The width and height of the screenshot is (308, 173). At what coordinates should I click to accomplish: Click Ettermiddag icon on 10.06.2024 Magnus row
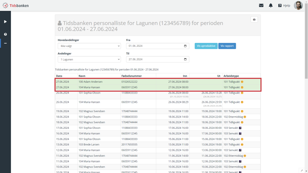(x=245, y=167)
